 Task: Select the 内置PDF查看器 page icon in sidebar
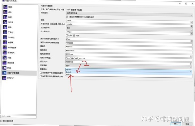[4, 73]
